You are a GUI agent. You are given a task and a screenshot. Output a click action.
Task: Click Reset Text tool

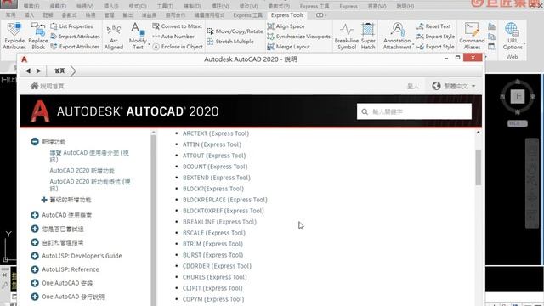(433, 26)
